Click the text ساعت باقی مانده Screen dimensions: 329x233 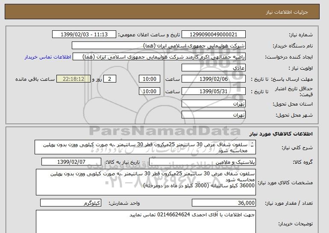[35, 79]
